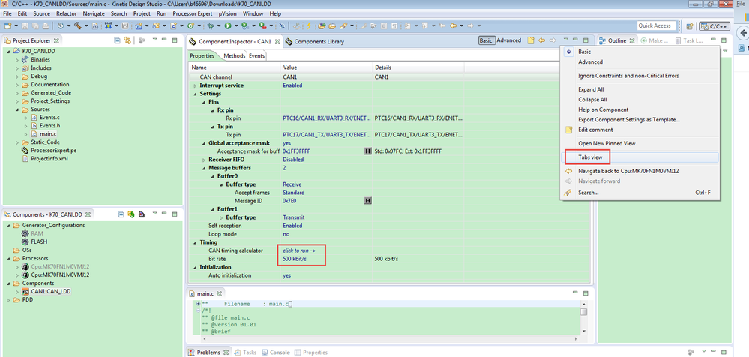This screenshot has width=749, height=357.
Task: Click Collapse All icon in Components view
Action: [121, 214]
